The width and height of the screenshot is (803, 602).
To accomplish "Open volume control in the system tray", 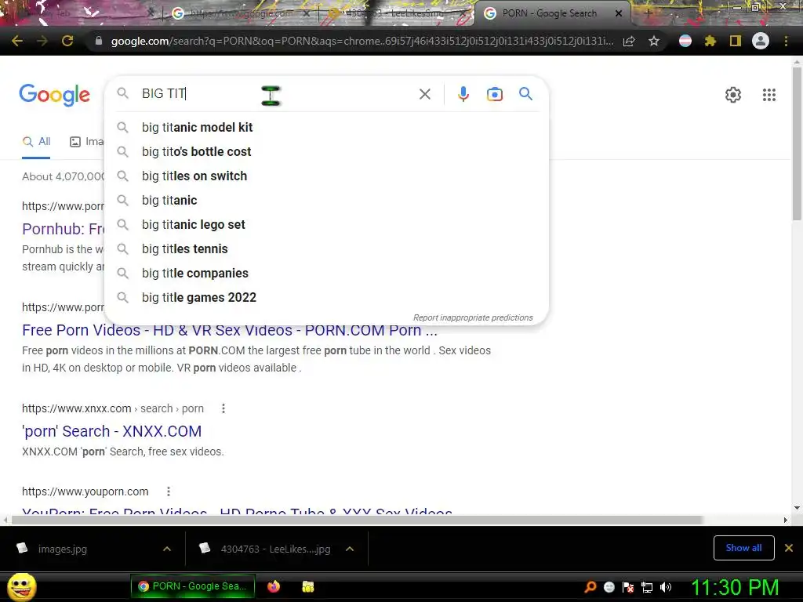I will coord(666,587).
